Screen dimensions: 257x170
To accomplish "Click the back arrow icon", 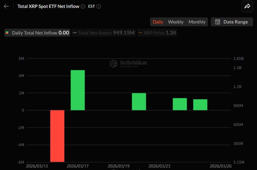I will pos(6,6).
